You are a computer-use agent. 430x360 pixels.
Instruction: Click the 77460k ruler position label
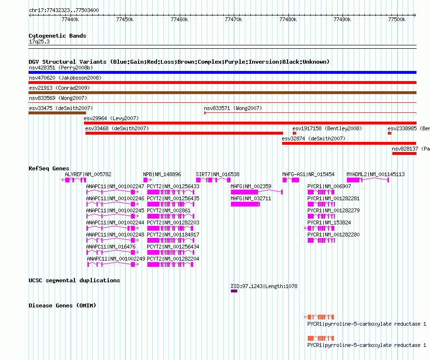[179, 19]
